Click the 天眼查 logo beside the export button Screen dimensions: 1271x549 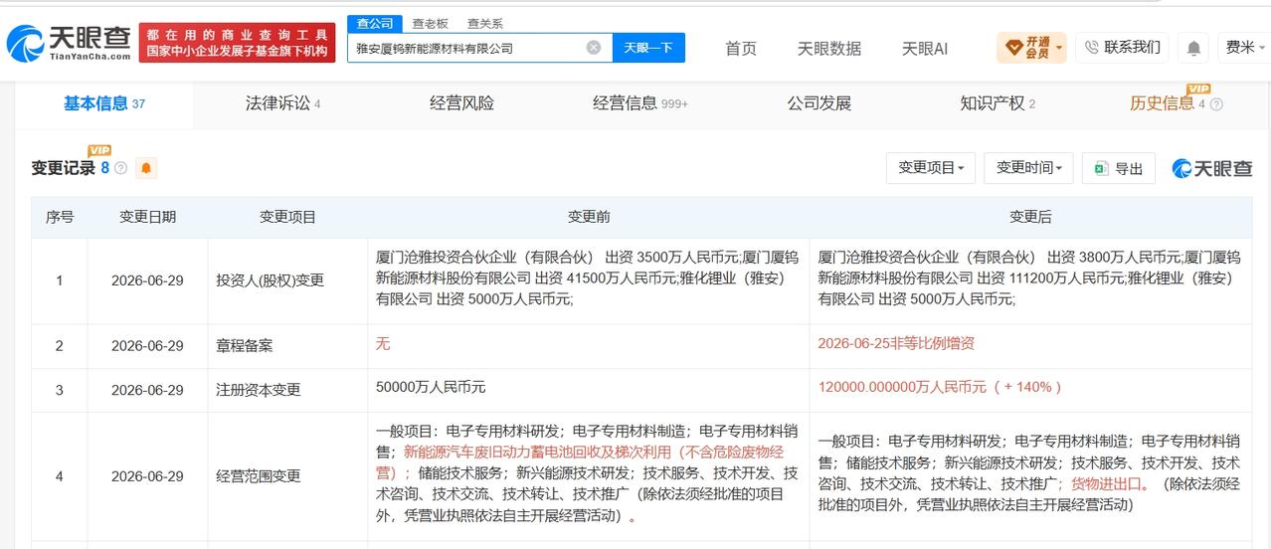point(1212,168)
